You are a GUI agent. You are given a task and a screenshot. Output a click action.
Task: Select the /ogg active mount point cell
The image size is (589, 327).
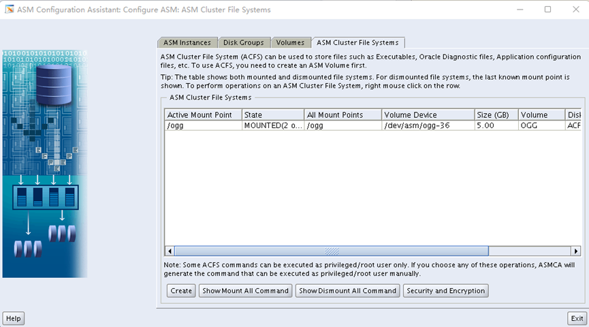pos(203,125)
